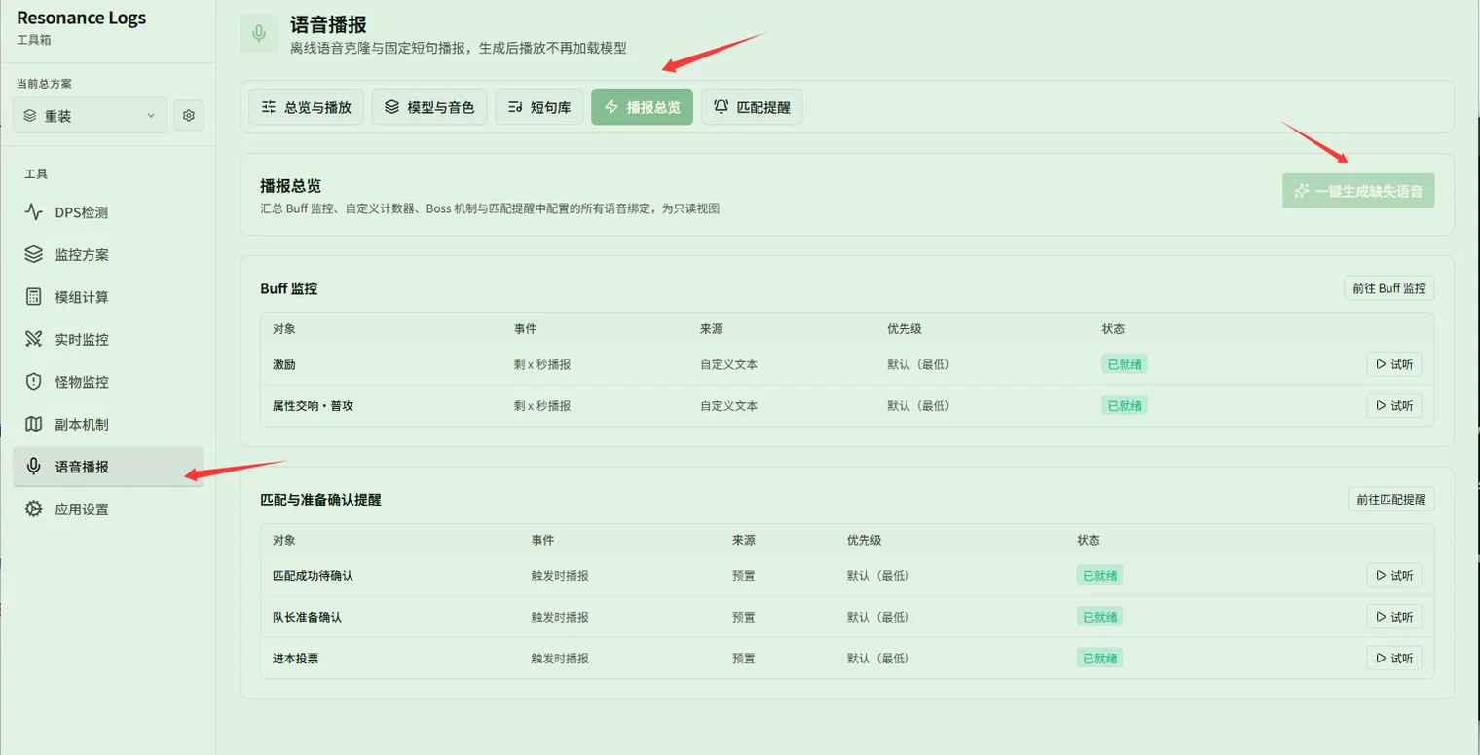Viewport: 1480px width, 755px height.
Task: Switch to the 模型与音色 tab
Action: (x=429, y=107)
